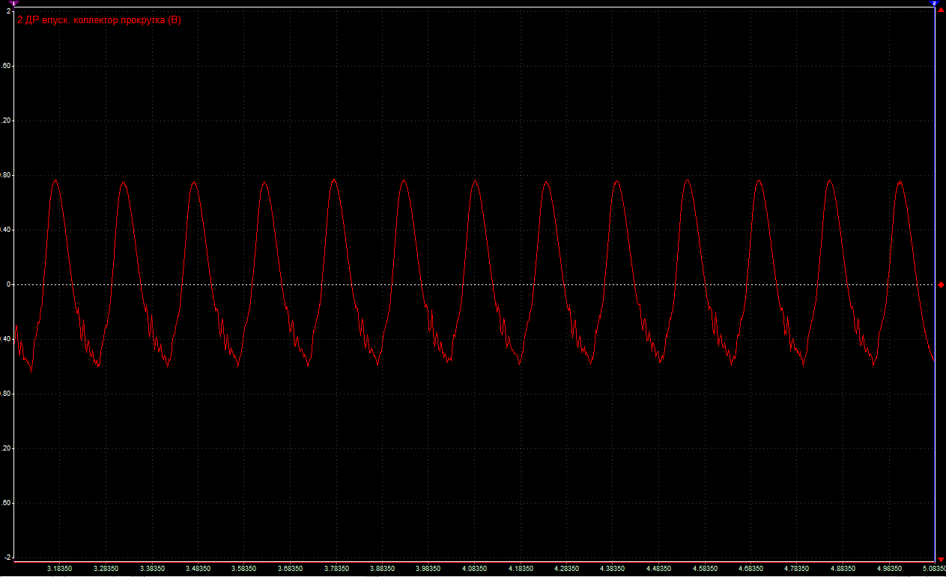Click the red diamond zero-level marker
This screenshot has width=946, height=577.
coord(942,284)
